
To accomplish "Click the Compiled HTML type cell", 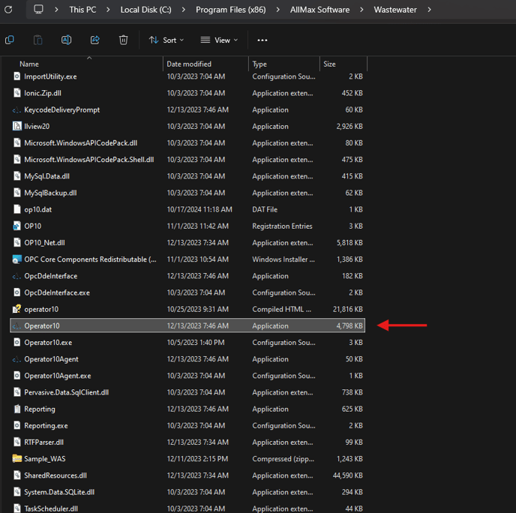I will [x=281, y=309].
